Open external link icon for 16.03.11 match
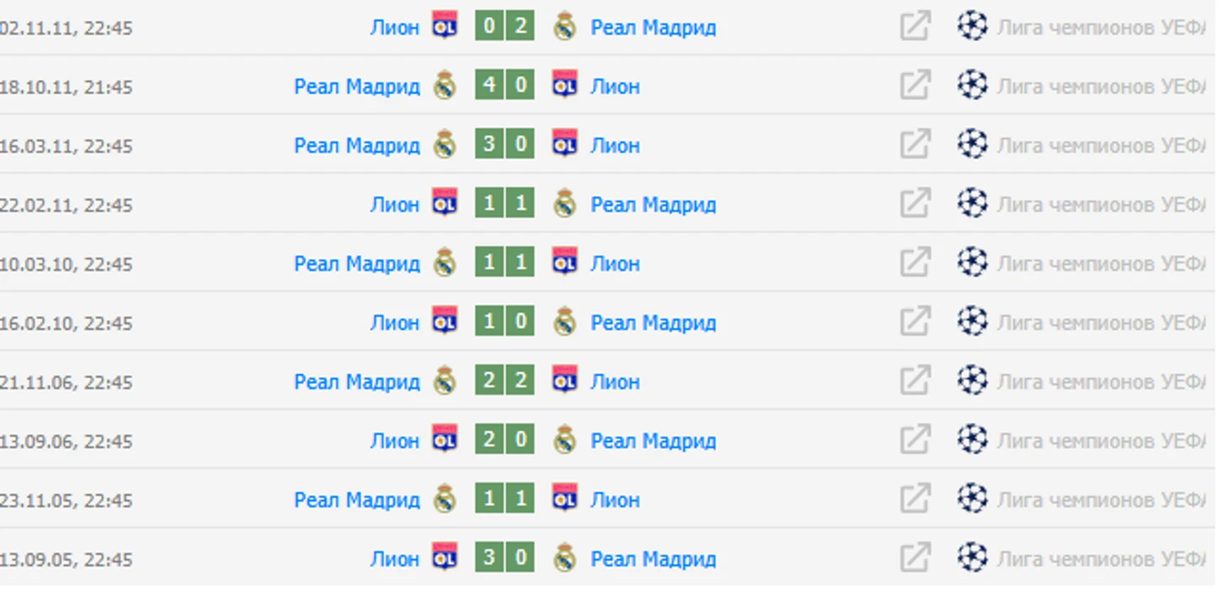This screenshot has width=1230, height=596. tap(915, 144)
